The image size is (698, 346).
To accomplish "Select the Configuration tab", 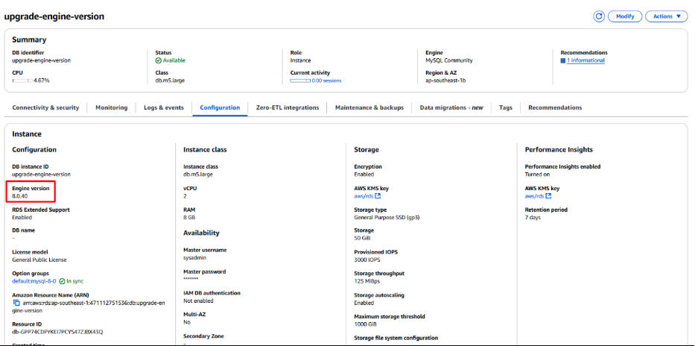I will (220, 107).
